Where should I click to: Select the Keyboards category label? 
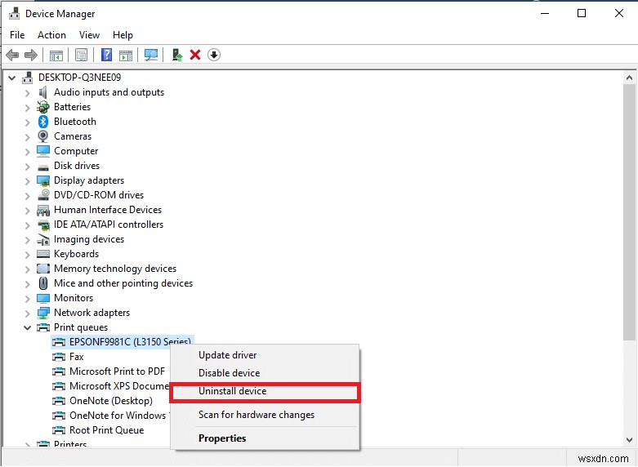point(77,254)
